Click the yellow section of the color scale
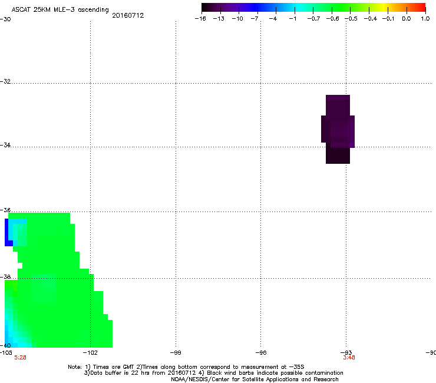Screen dimensions: 436x383 pyautogui.click(x=385, y=8)
